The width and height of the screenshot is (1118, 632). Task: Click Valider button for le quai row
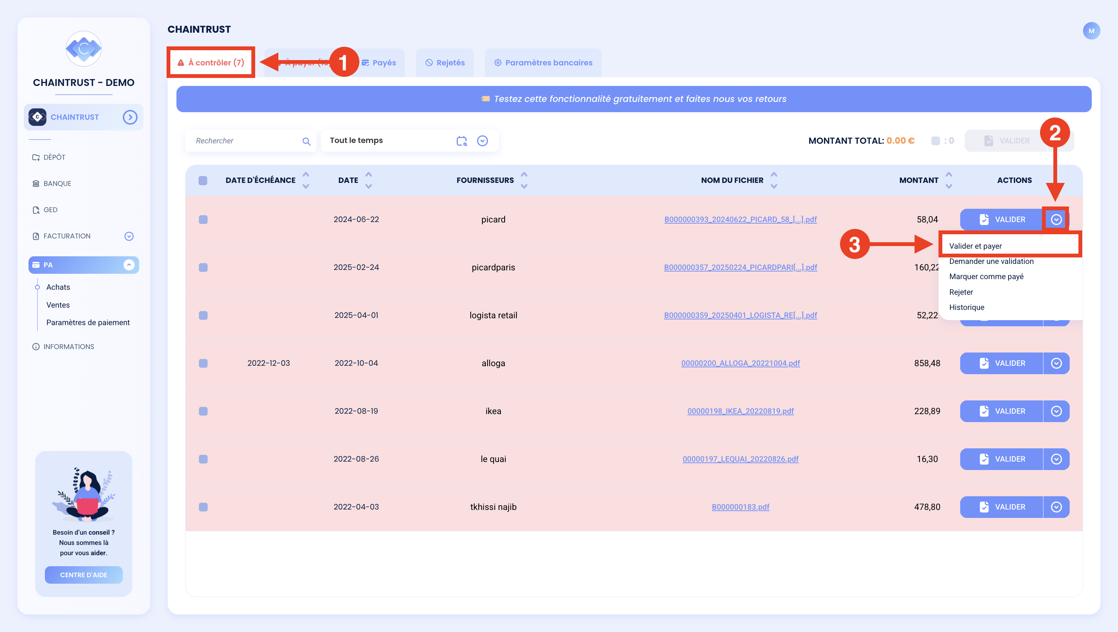click(1001, 459)
